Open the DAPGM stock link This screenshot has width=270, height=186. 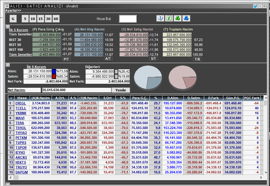22,172
